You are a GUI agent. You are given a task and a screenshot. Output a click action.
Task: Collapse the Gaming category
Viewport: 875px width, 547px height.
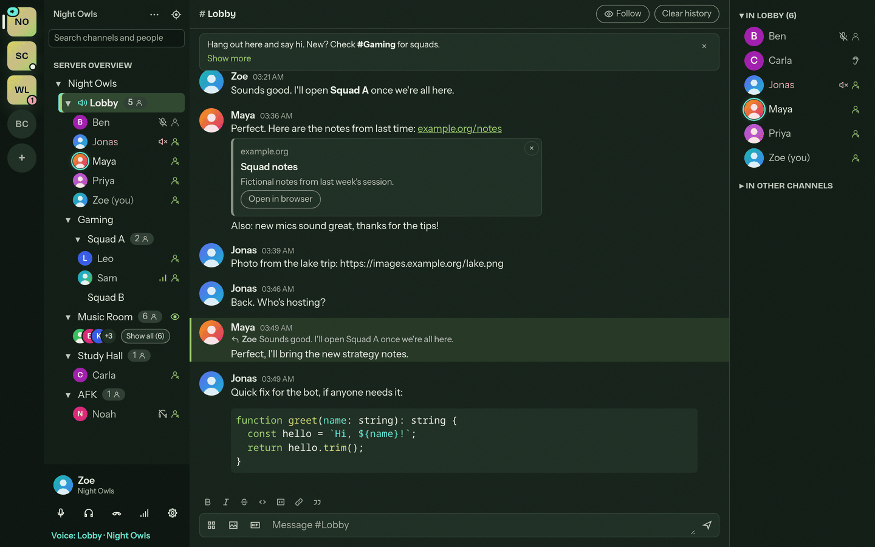pyautogui.click(x=68, y=220)
